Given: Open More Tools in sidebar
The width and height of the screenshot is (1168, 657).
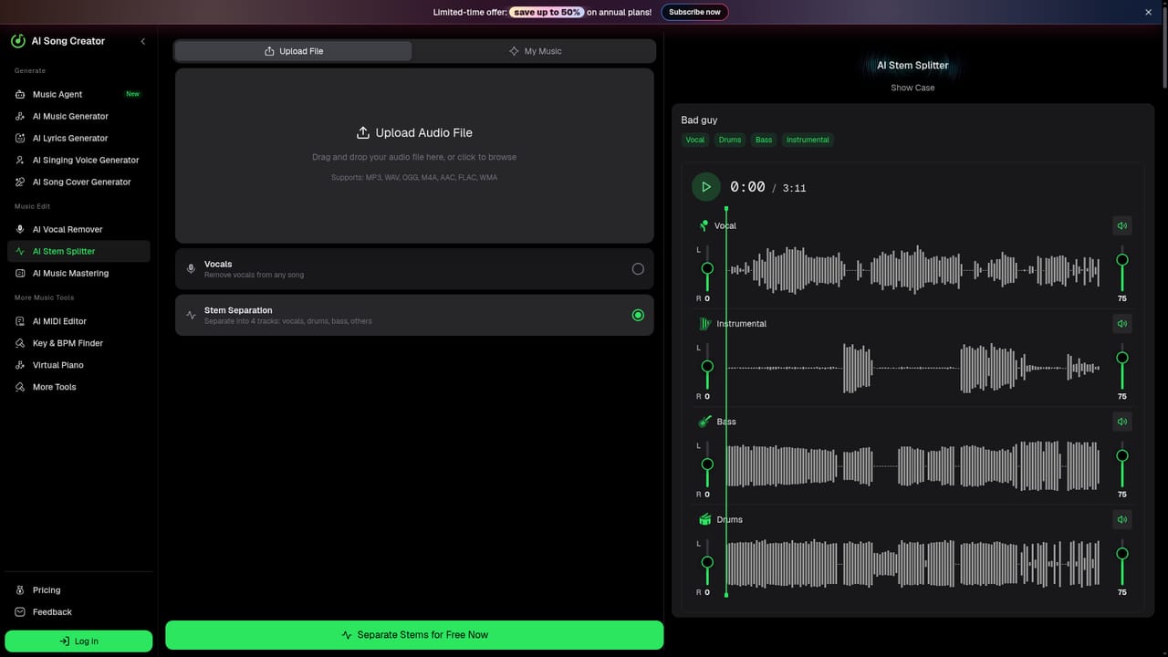Looking at the screenshot, I should tap(78, 387).
